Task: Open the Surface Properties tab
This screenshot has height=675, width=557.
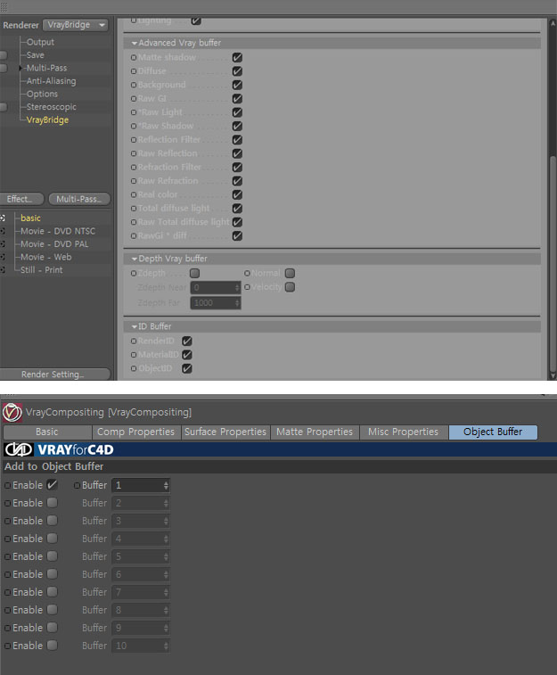Action: pos(225,432)
